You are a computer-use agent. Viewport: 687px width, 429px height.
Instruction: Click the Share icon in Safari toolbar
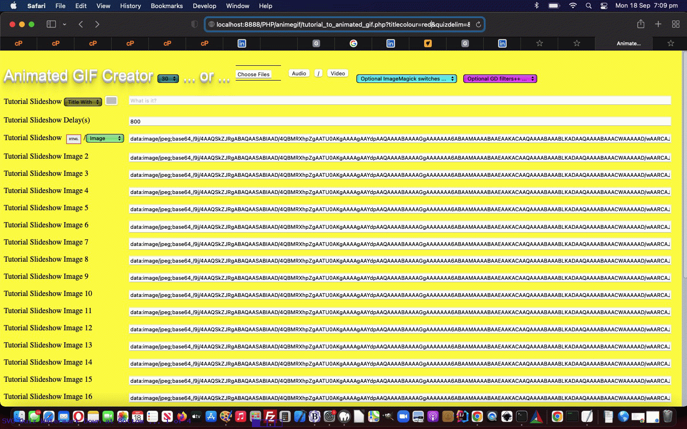point(641,24)
